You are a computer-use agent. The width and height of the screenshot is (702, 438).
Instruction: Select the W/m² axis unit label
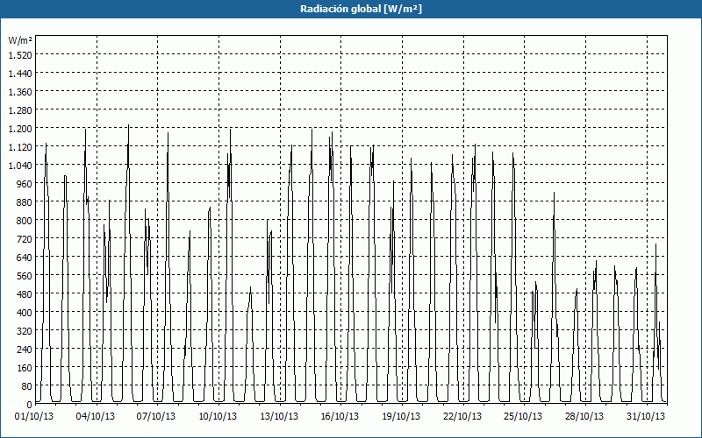(x=20, y=40)
